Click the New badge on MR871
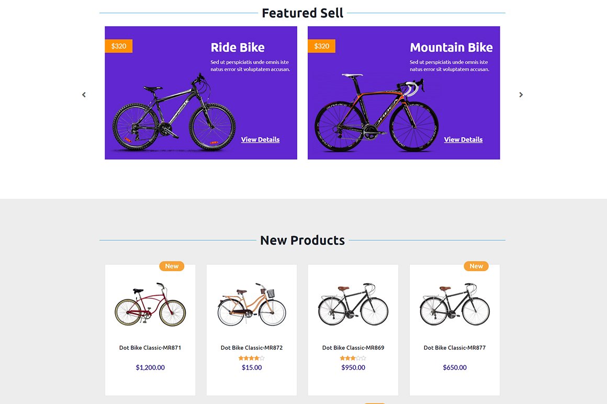This screenshot has height=404, width=607. click(172, 266)
